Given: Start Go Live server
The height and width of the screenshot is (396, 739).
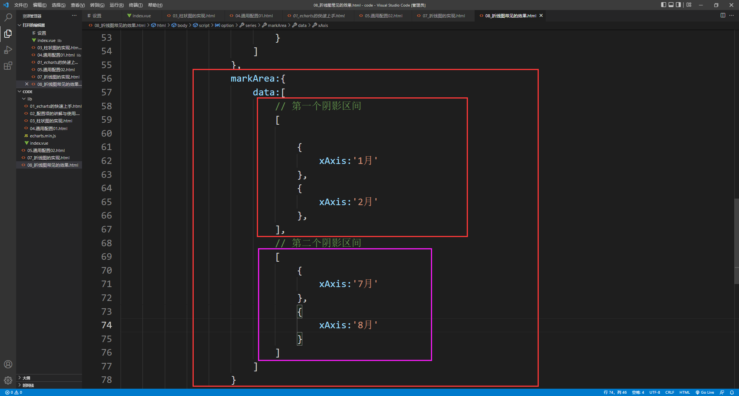Looking at the screenshot, I should point(705,393).
